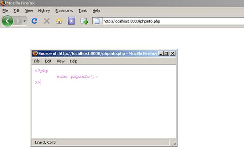Open the Tools menu

(x=83, y=11)
